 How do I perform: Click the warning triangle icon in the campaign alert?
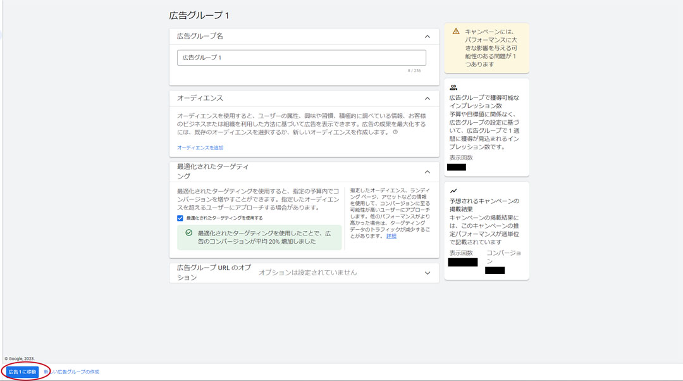455,31
